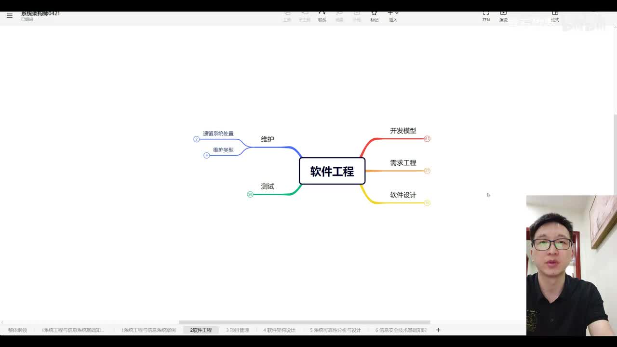617x347 pixels.
Task: Click the 外框 boundary tool
Action: (x=357, y=16)
